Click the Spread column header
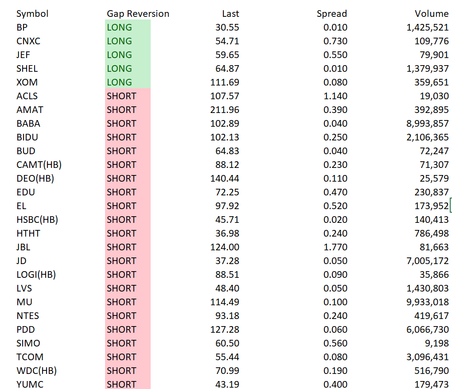 (x=332, y=14)
